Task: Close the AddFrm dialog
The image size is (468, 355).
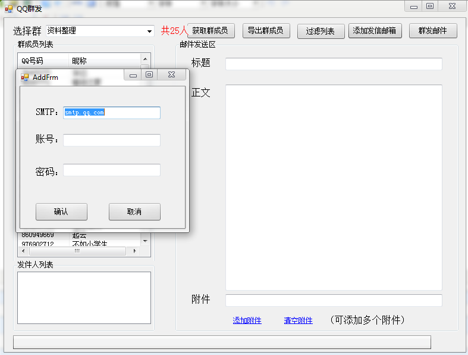Action: pos(172,75)
